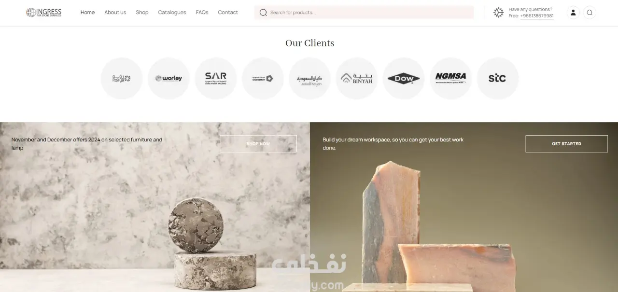This screenshot has height=292, width=618.
Task: Select the Roaya client logo
Action: coord(122,78)
